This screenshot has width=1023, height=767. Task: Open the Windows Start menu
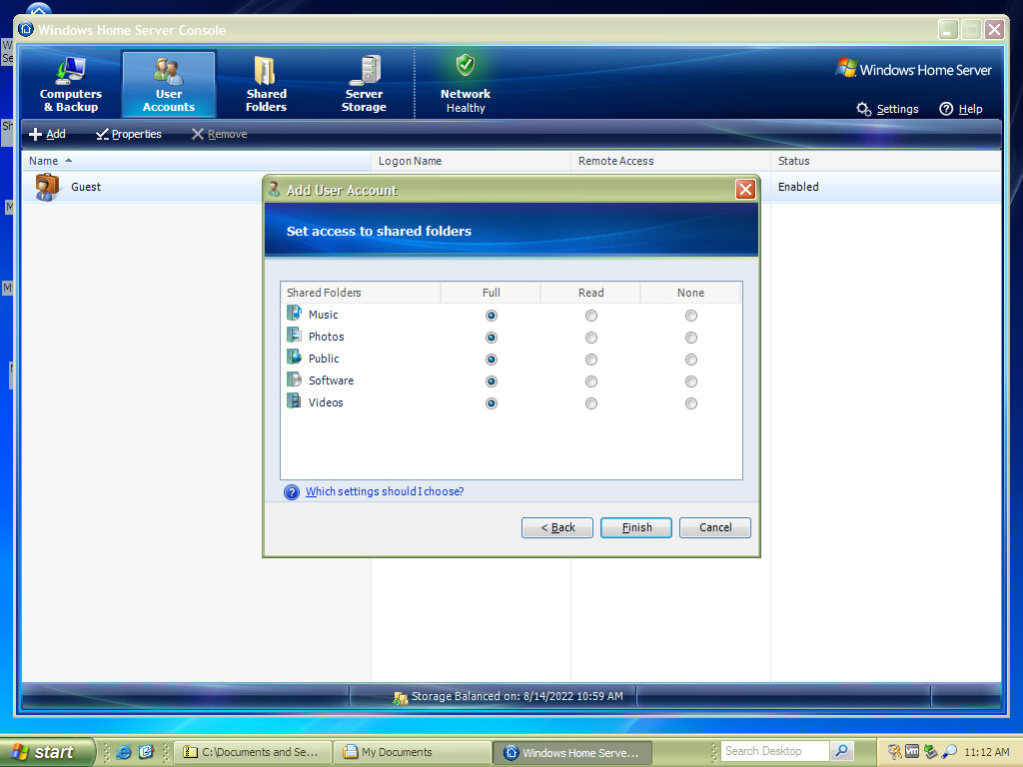click(47, 752)
